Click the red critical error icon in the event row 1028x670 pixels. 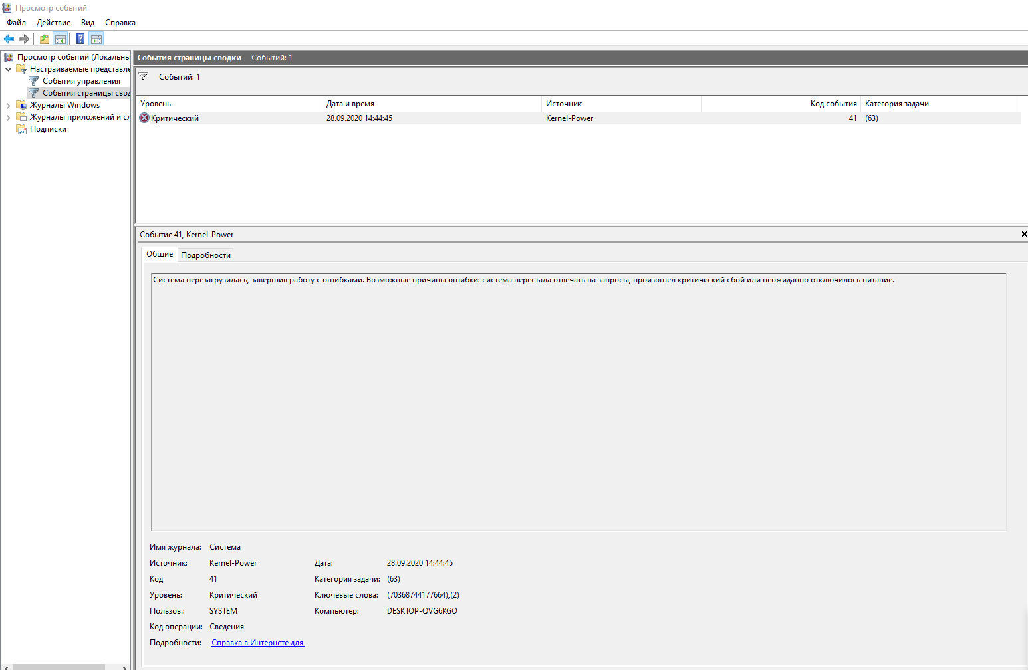click(144, 118)
